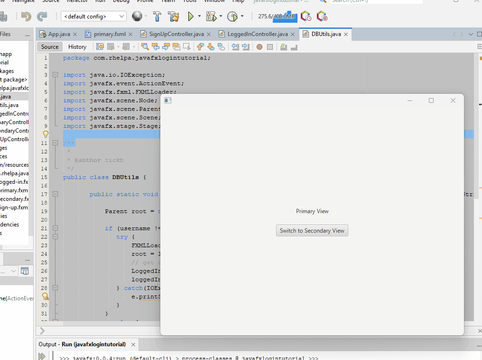
Task: Close the SignUpController.java tab
Action: pos(209,35)
